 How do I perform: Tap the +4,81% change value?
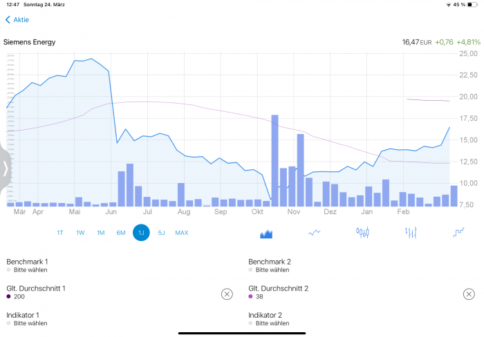point(469,42)
